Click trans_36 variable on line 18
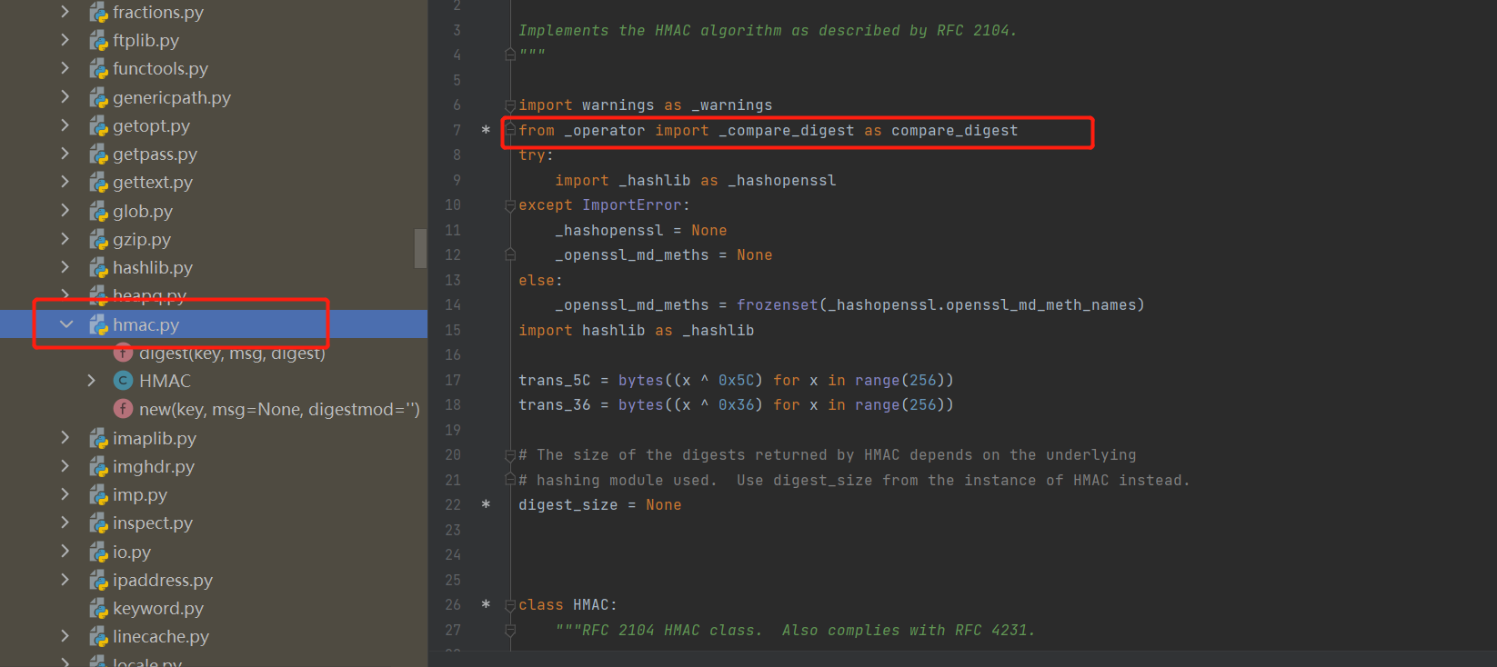This screenshot has width=1497, height=667. click(x=554, y=405)
